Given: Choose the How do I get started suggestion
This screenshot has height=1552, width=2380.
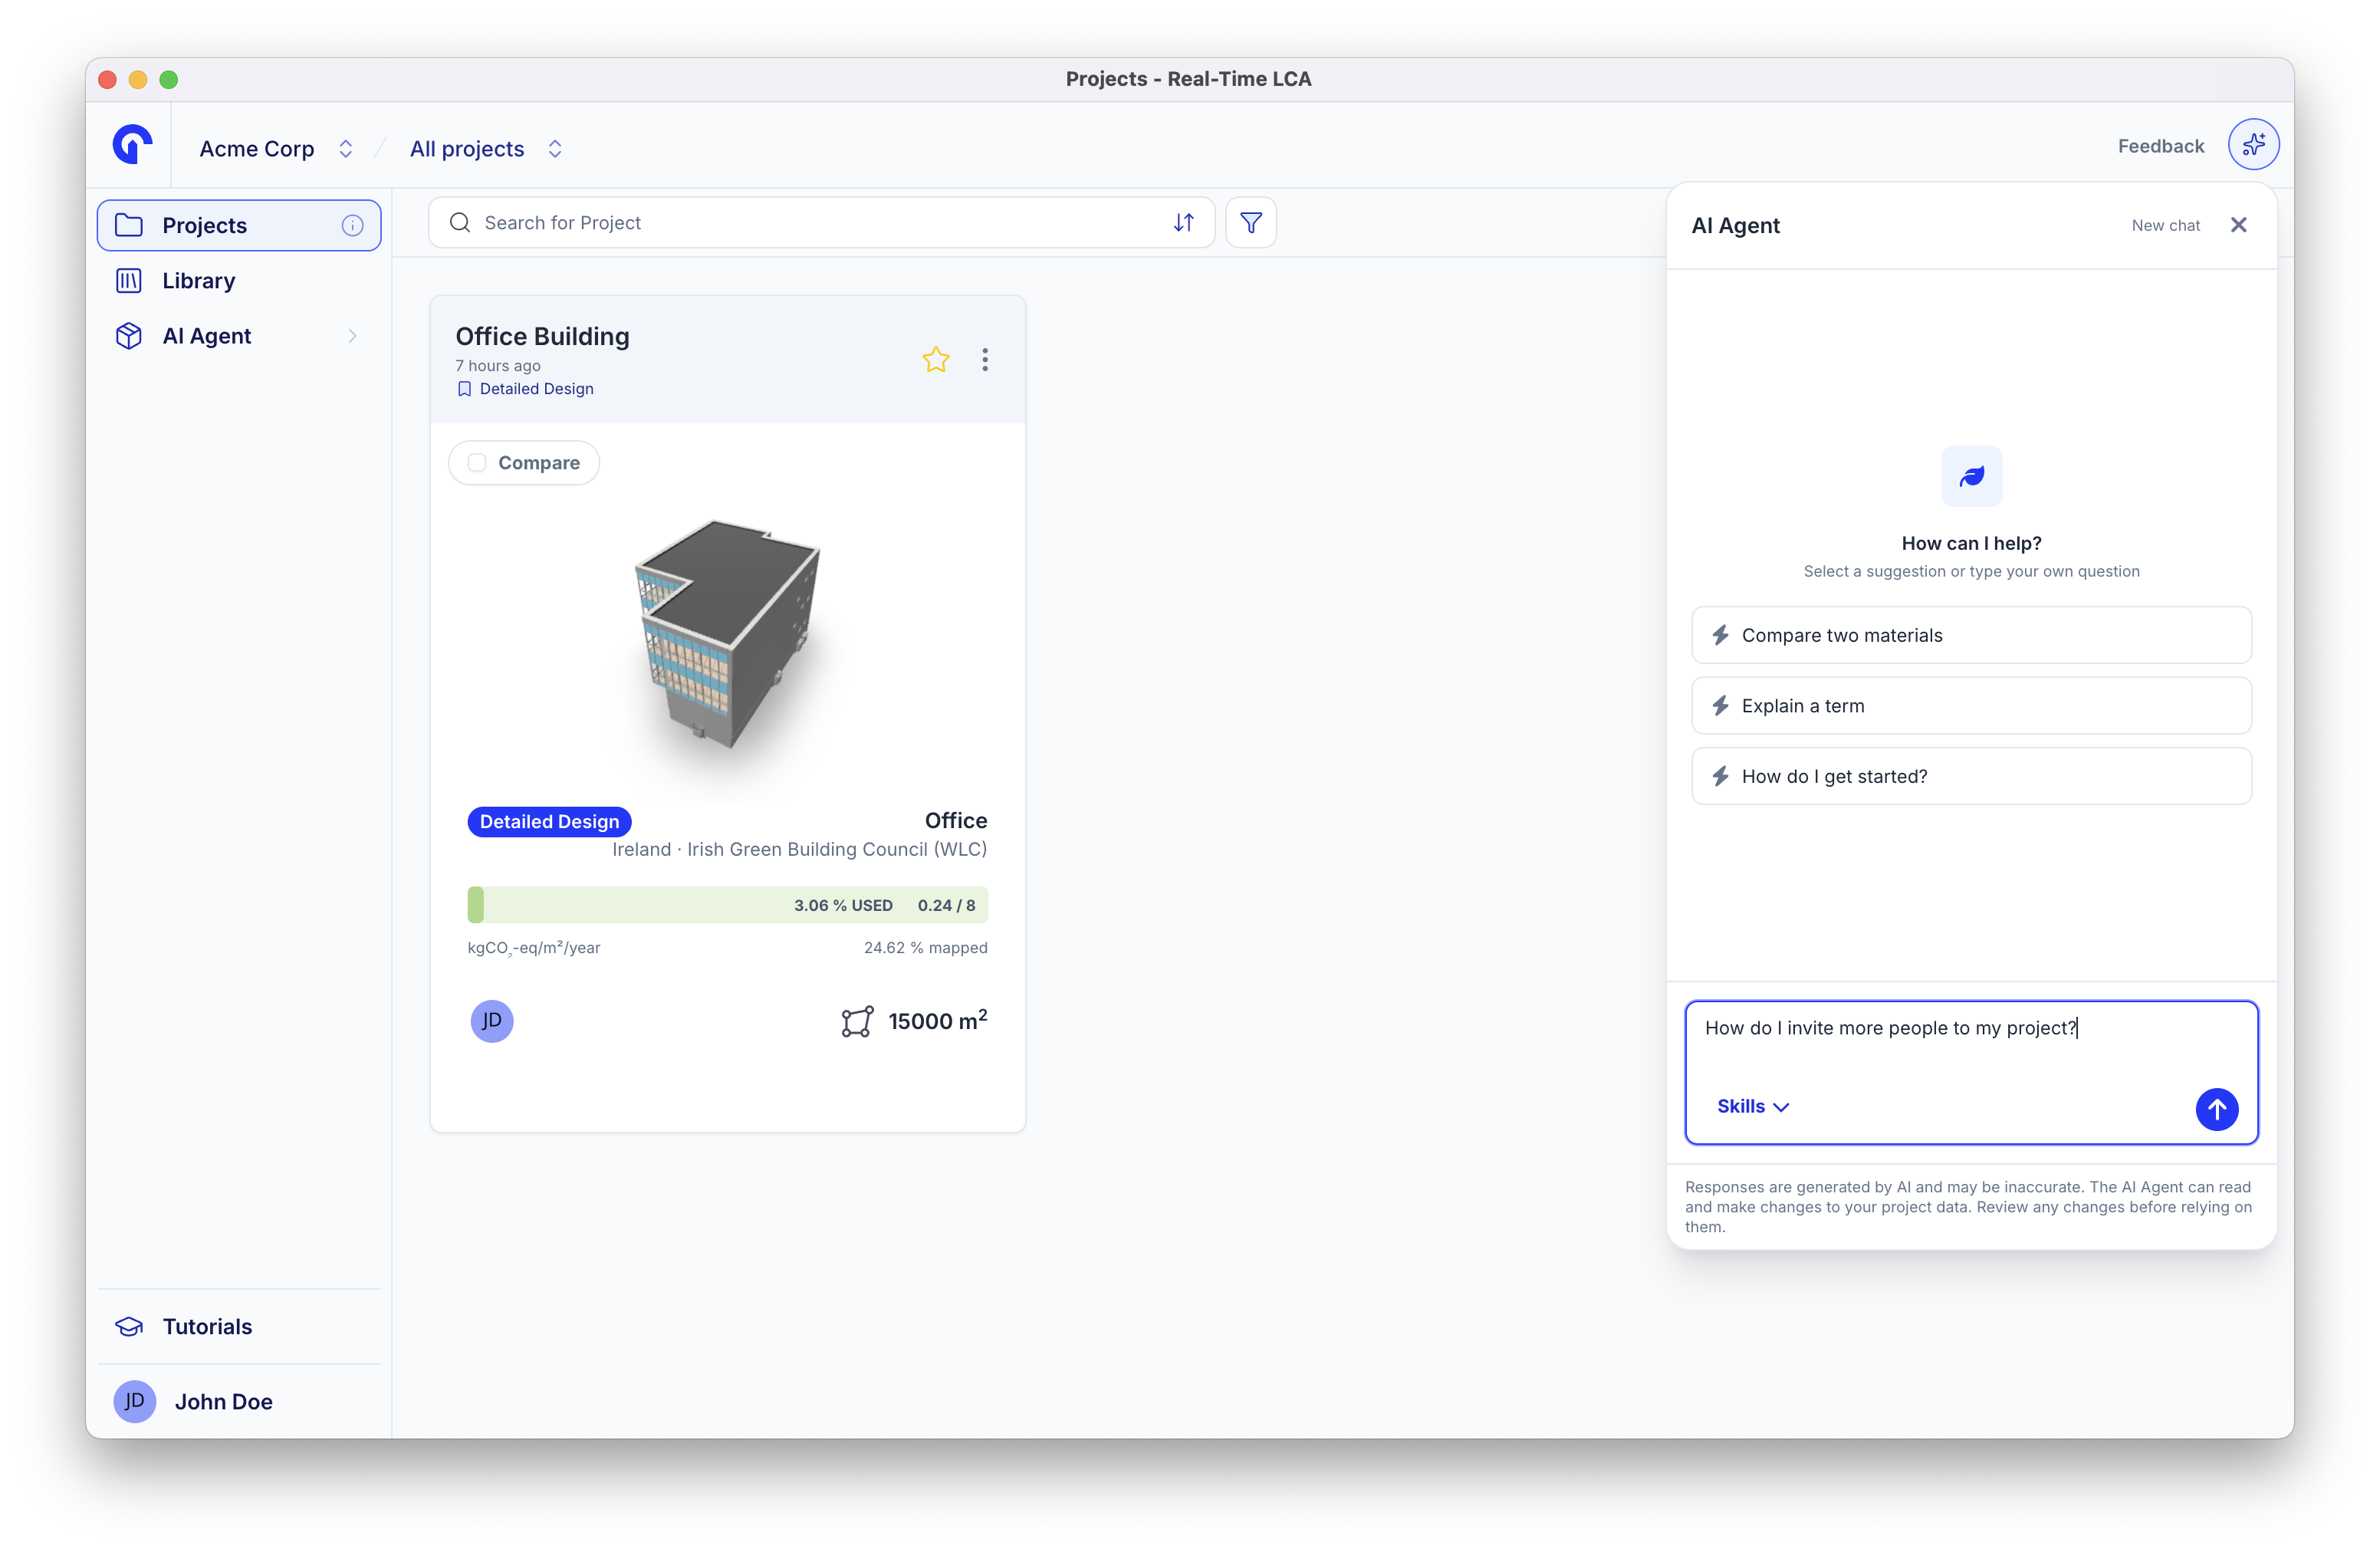Looking at the screenshot, I should pyautogui.click(x=1971, y=777).
